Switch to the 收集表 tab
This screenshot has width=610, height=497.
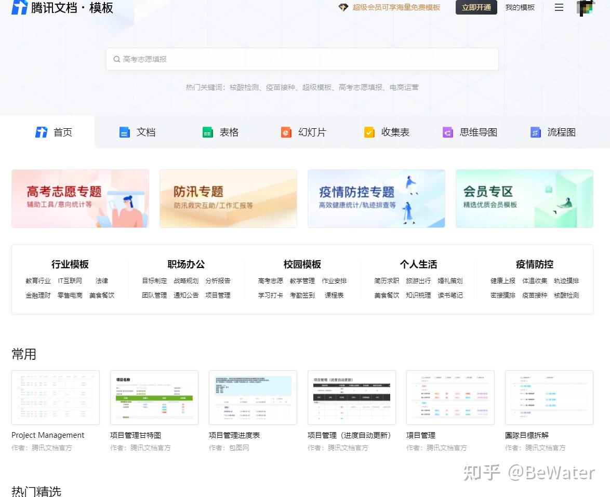pyautogui.click(x=387, y=132)
